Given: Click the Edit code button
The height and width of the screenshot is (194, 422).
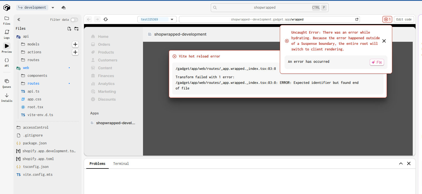Looking at the screenshot, I should 404,19.
